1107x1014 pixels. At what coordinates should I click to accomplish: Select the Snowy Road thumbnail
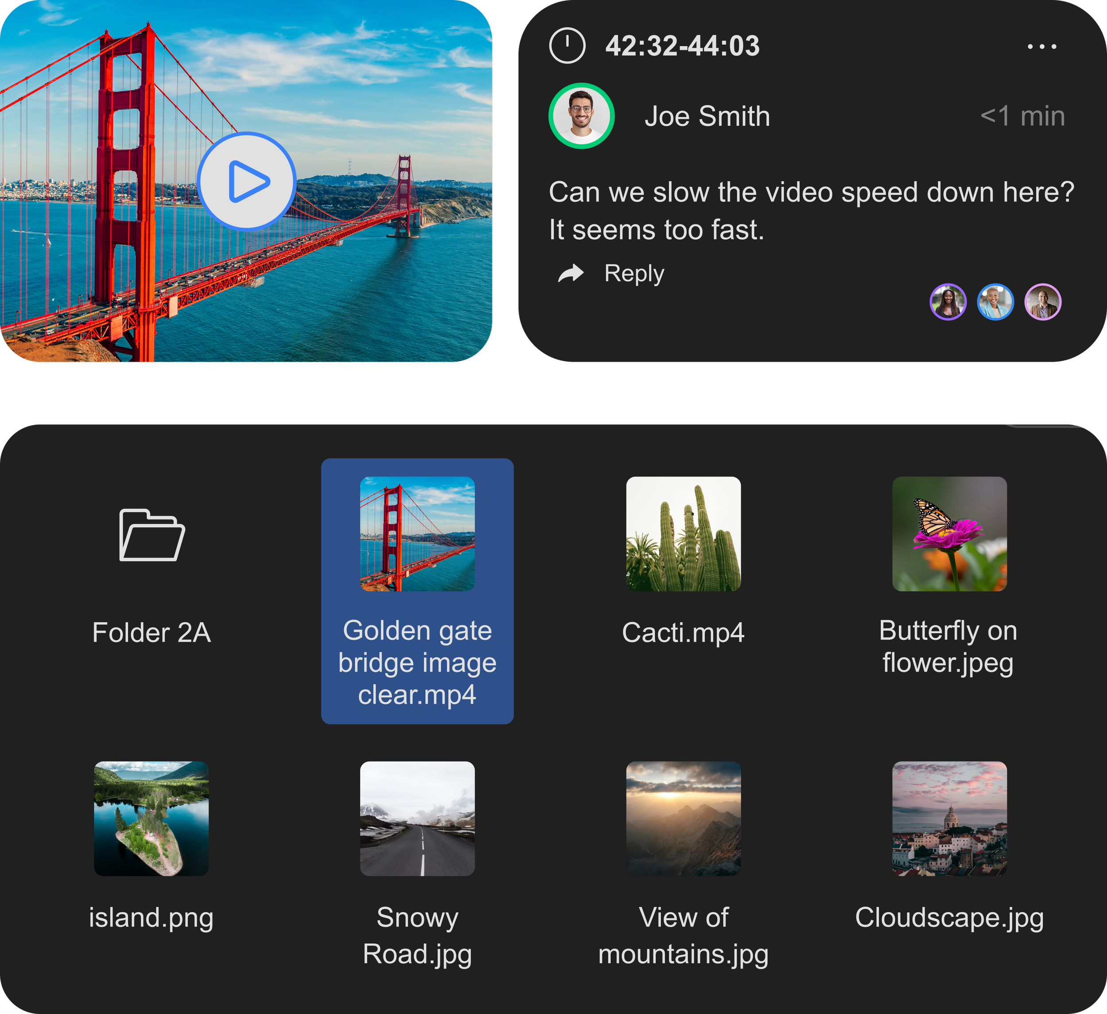pos(417,818)
